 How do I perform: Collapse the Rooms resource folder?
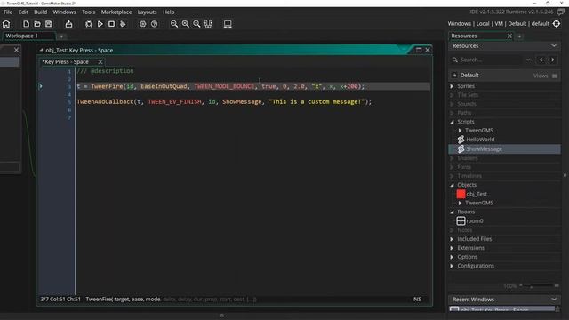452,212
